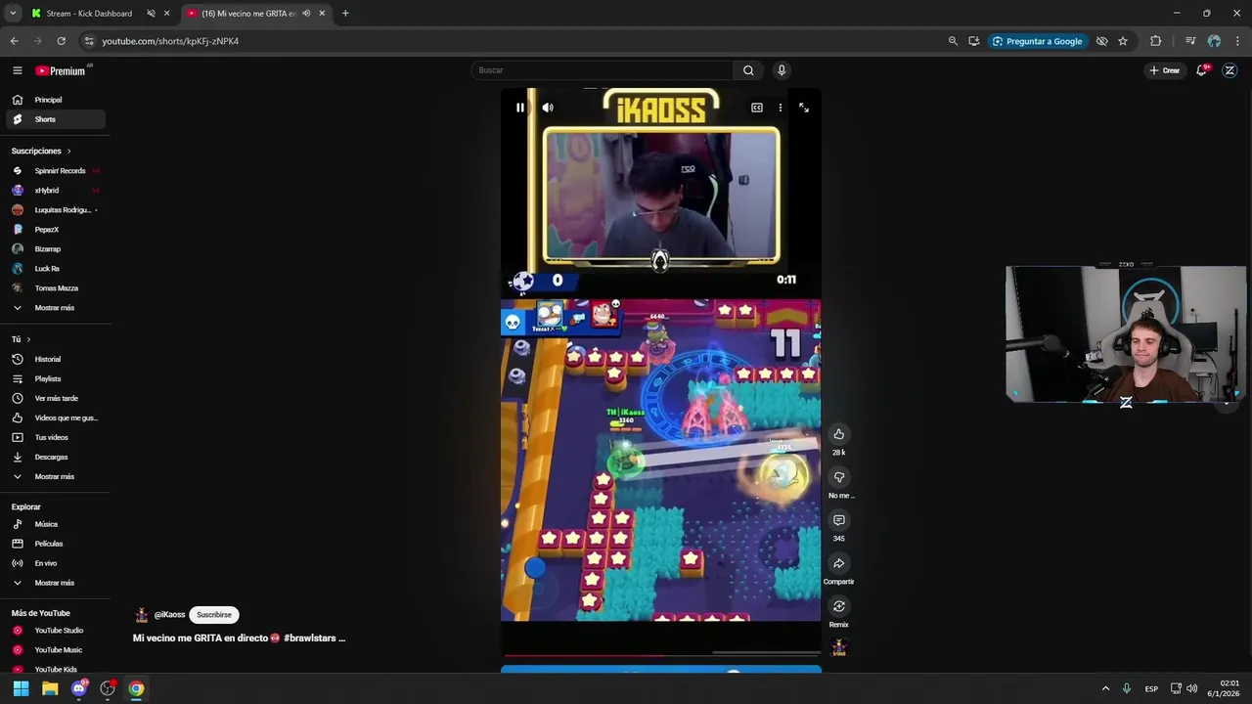Screen dimensions: 1252x704
Task: Bookmark this page with the star icon
Action: point(1123,41)
